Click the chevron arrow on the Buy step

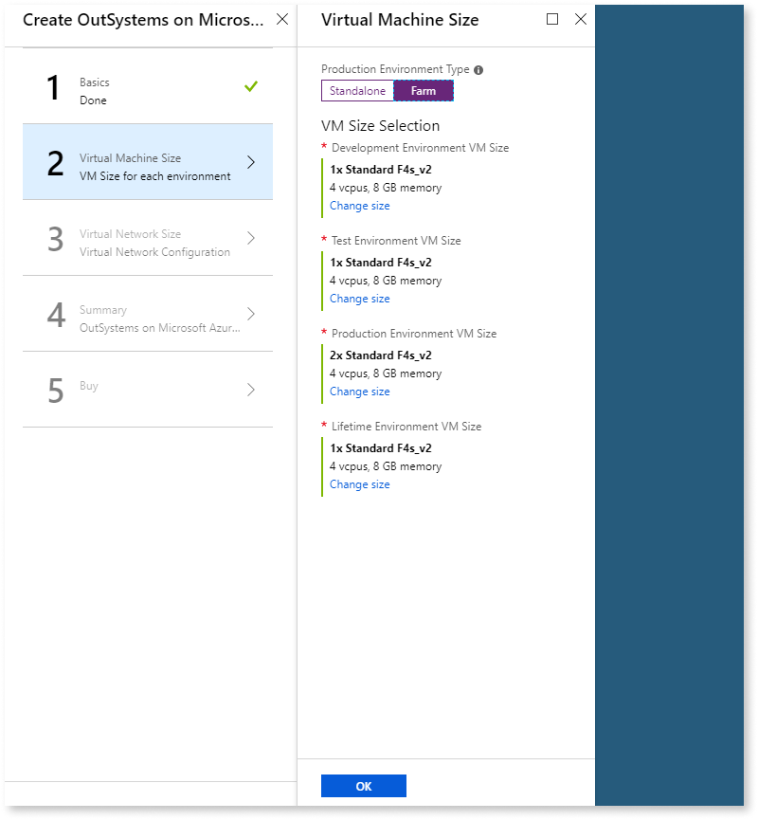249,389
